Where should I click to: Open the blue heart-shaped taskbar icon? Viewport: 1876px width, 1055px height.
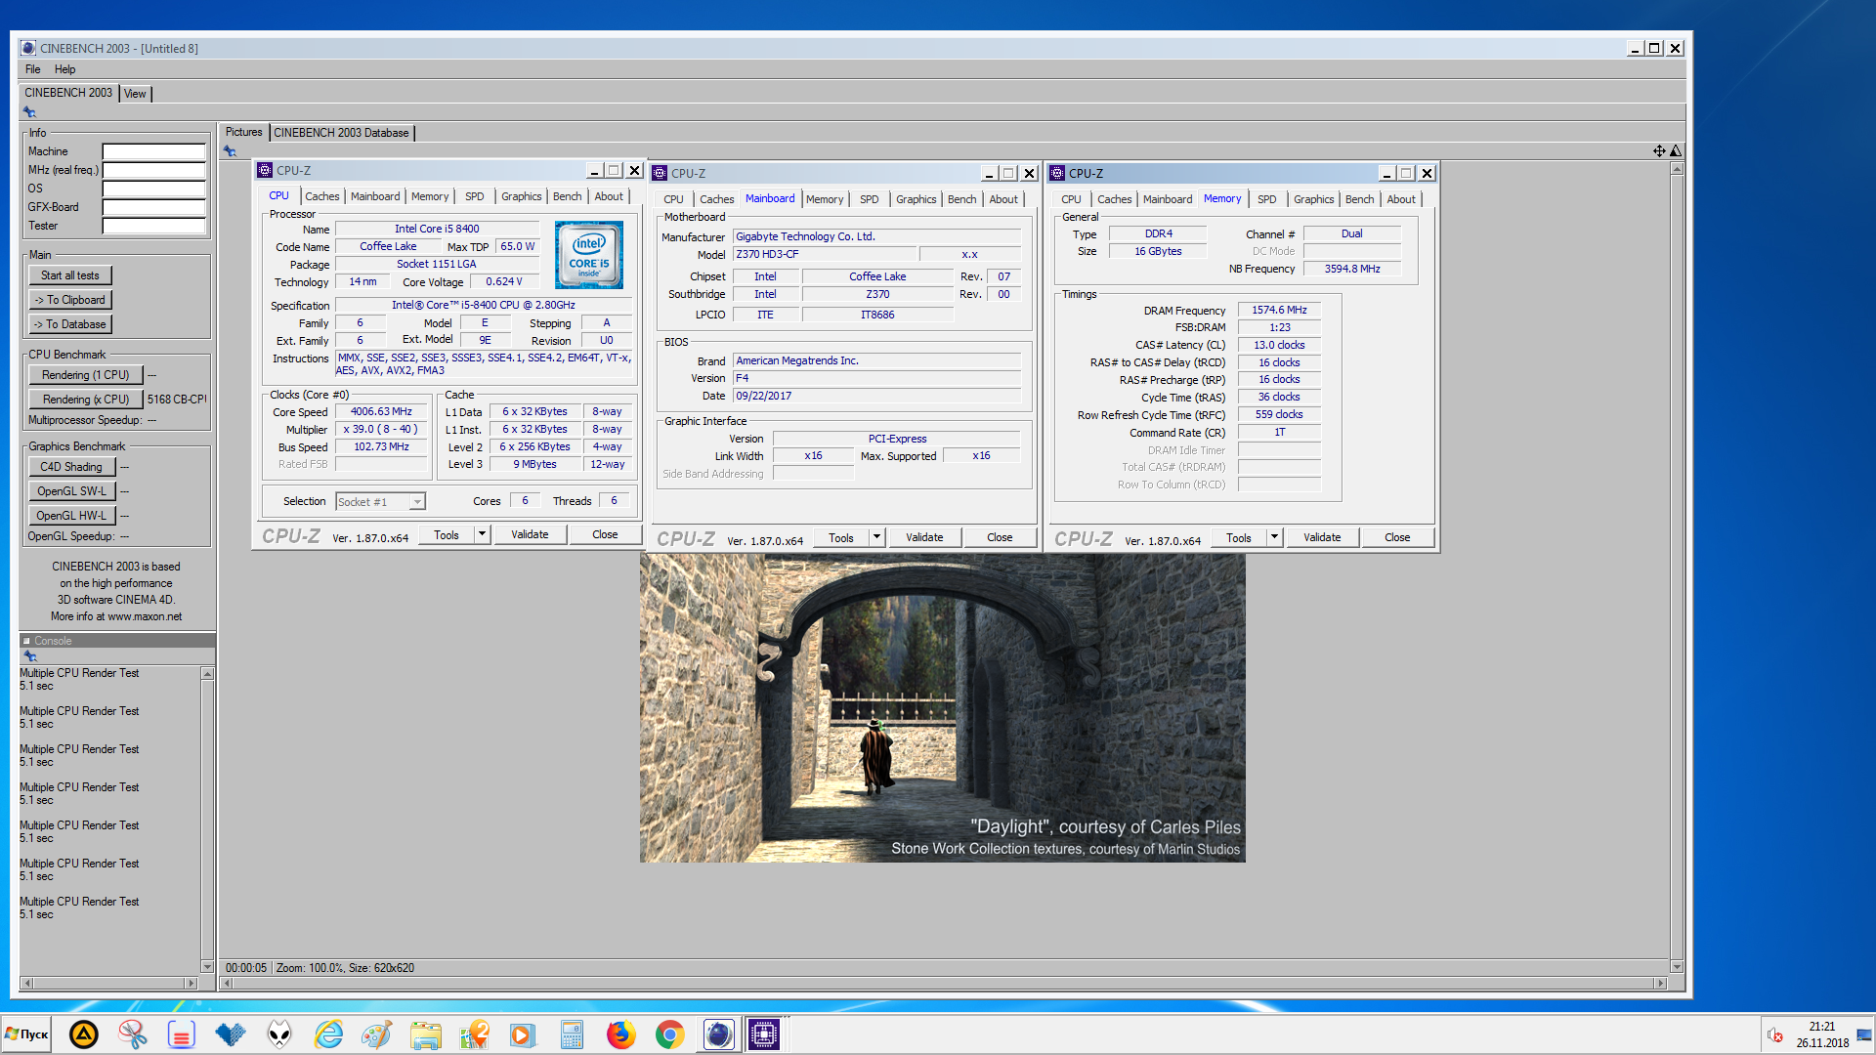pyautogui.click(x=231, y=1034)
